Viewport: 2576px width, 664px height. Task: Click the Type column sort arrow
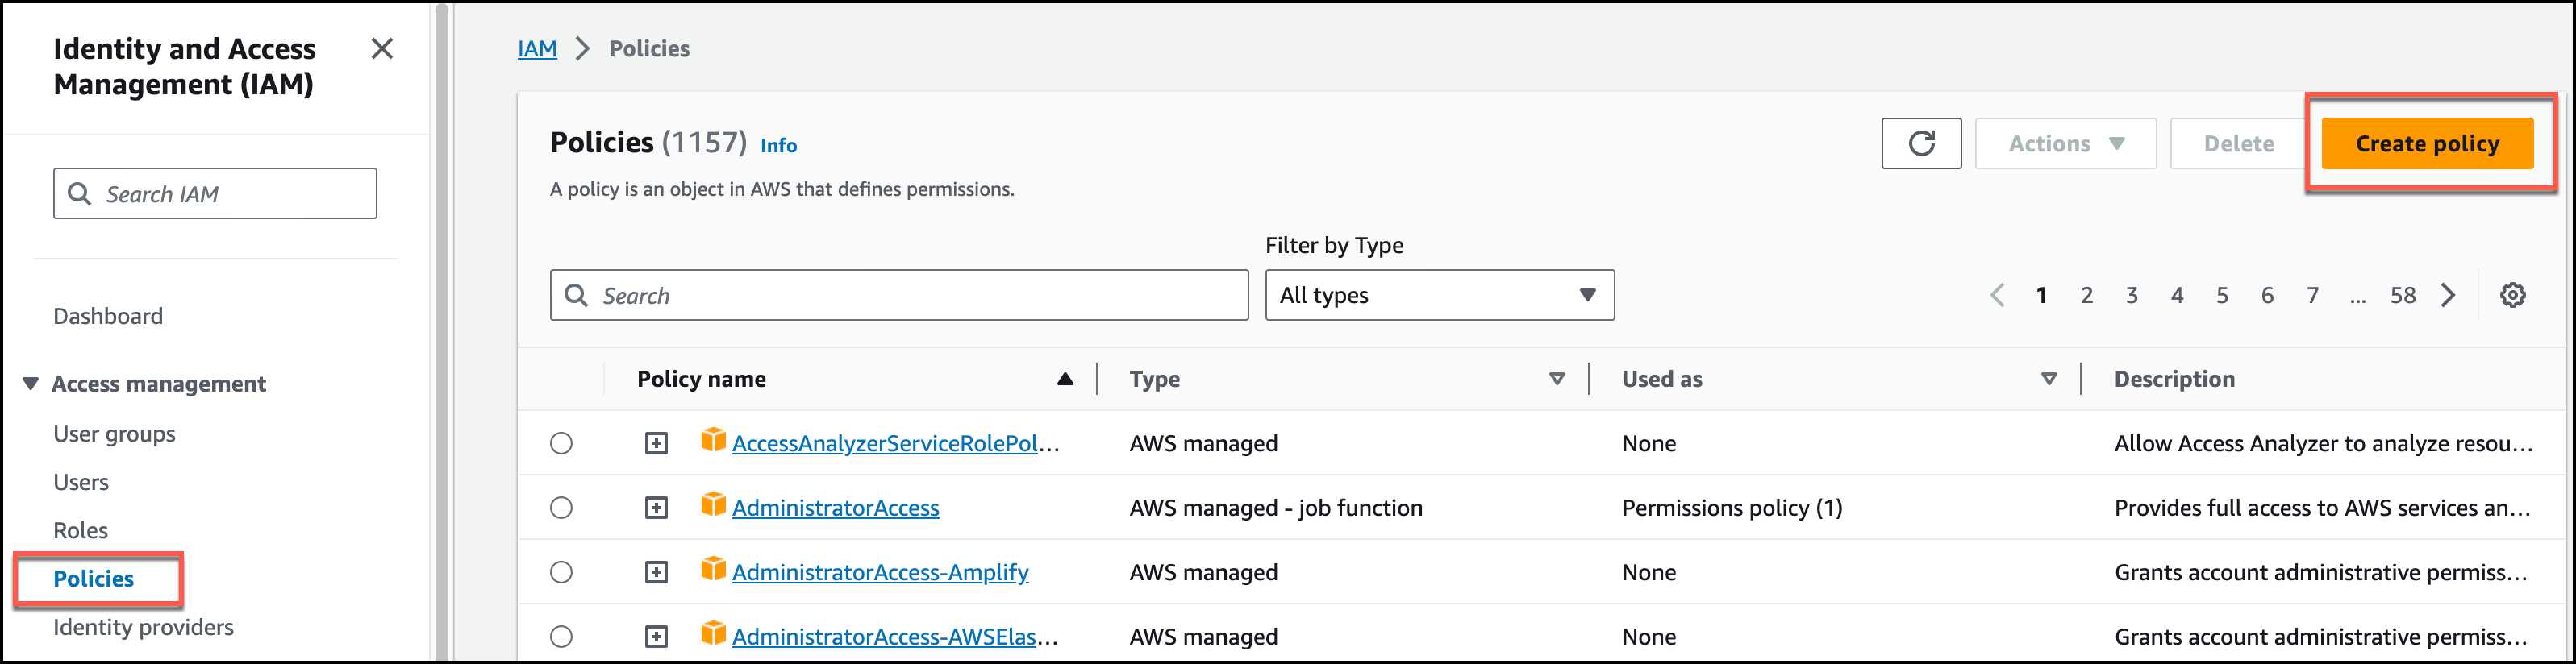[1556, 380]
